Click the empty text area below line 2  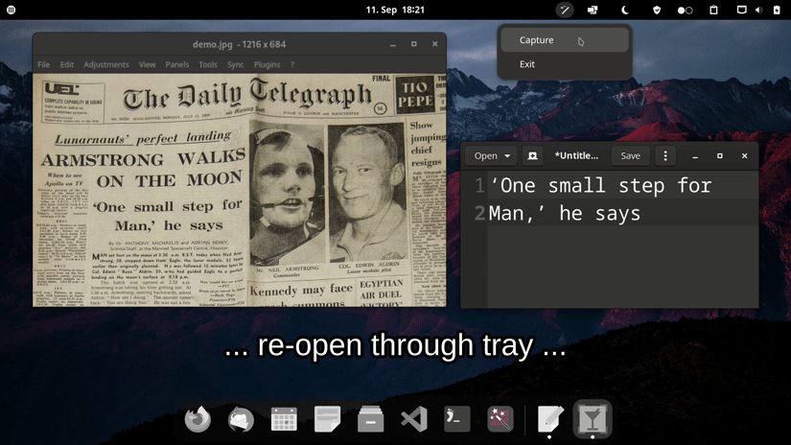pyautogui.click(x=622, y=268)
